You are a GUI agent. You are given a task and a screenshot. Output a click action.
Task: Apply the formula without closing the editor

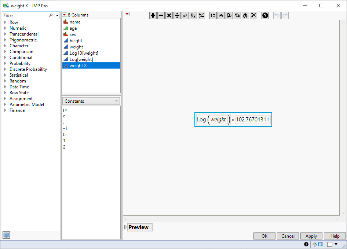point(311,236)
